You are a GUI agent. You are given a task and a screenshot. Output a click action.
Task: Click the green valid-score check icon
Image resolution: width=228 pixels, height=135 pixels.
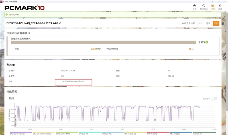coord(7,15)
